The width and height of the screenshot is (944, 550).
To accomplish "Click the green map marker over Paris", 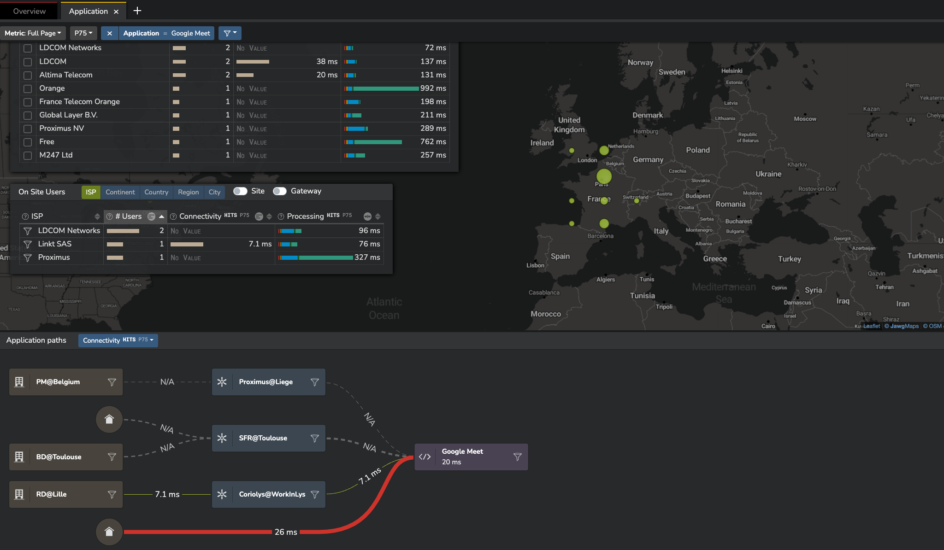I will [x=604, y=176].
